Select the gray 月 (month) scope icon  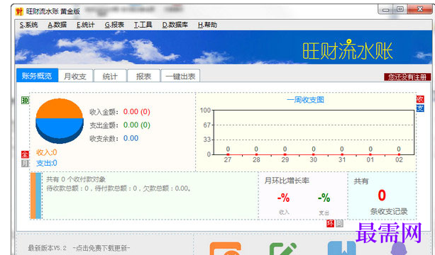point(25,164)
